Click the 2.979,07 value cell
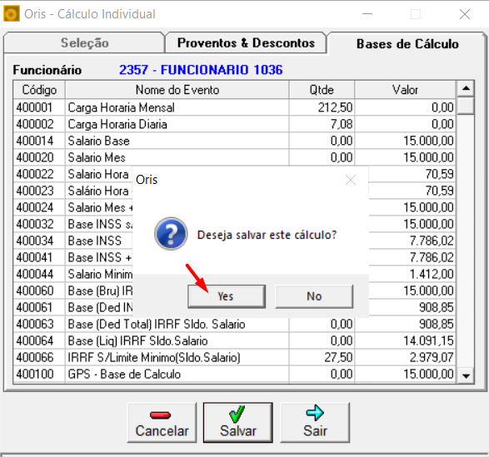 point(405,357)
